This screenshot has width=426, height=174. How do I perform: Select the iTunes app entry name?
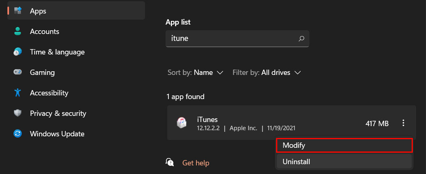[x=207, y=119]
